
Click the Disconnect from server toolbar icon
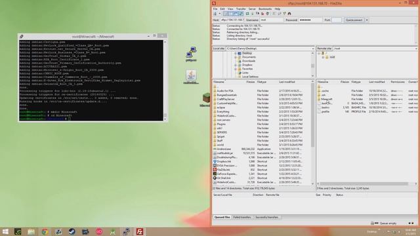click(262, 14)
